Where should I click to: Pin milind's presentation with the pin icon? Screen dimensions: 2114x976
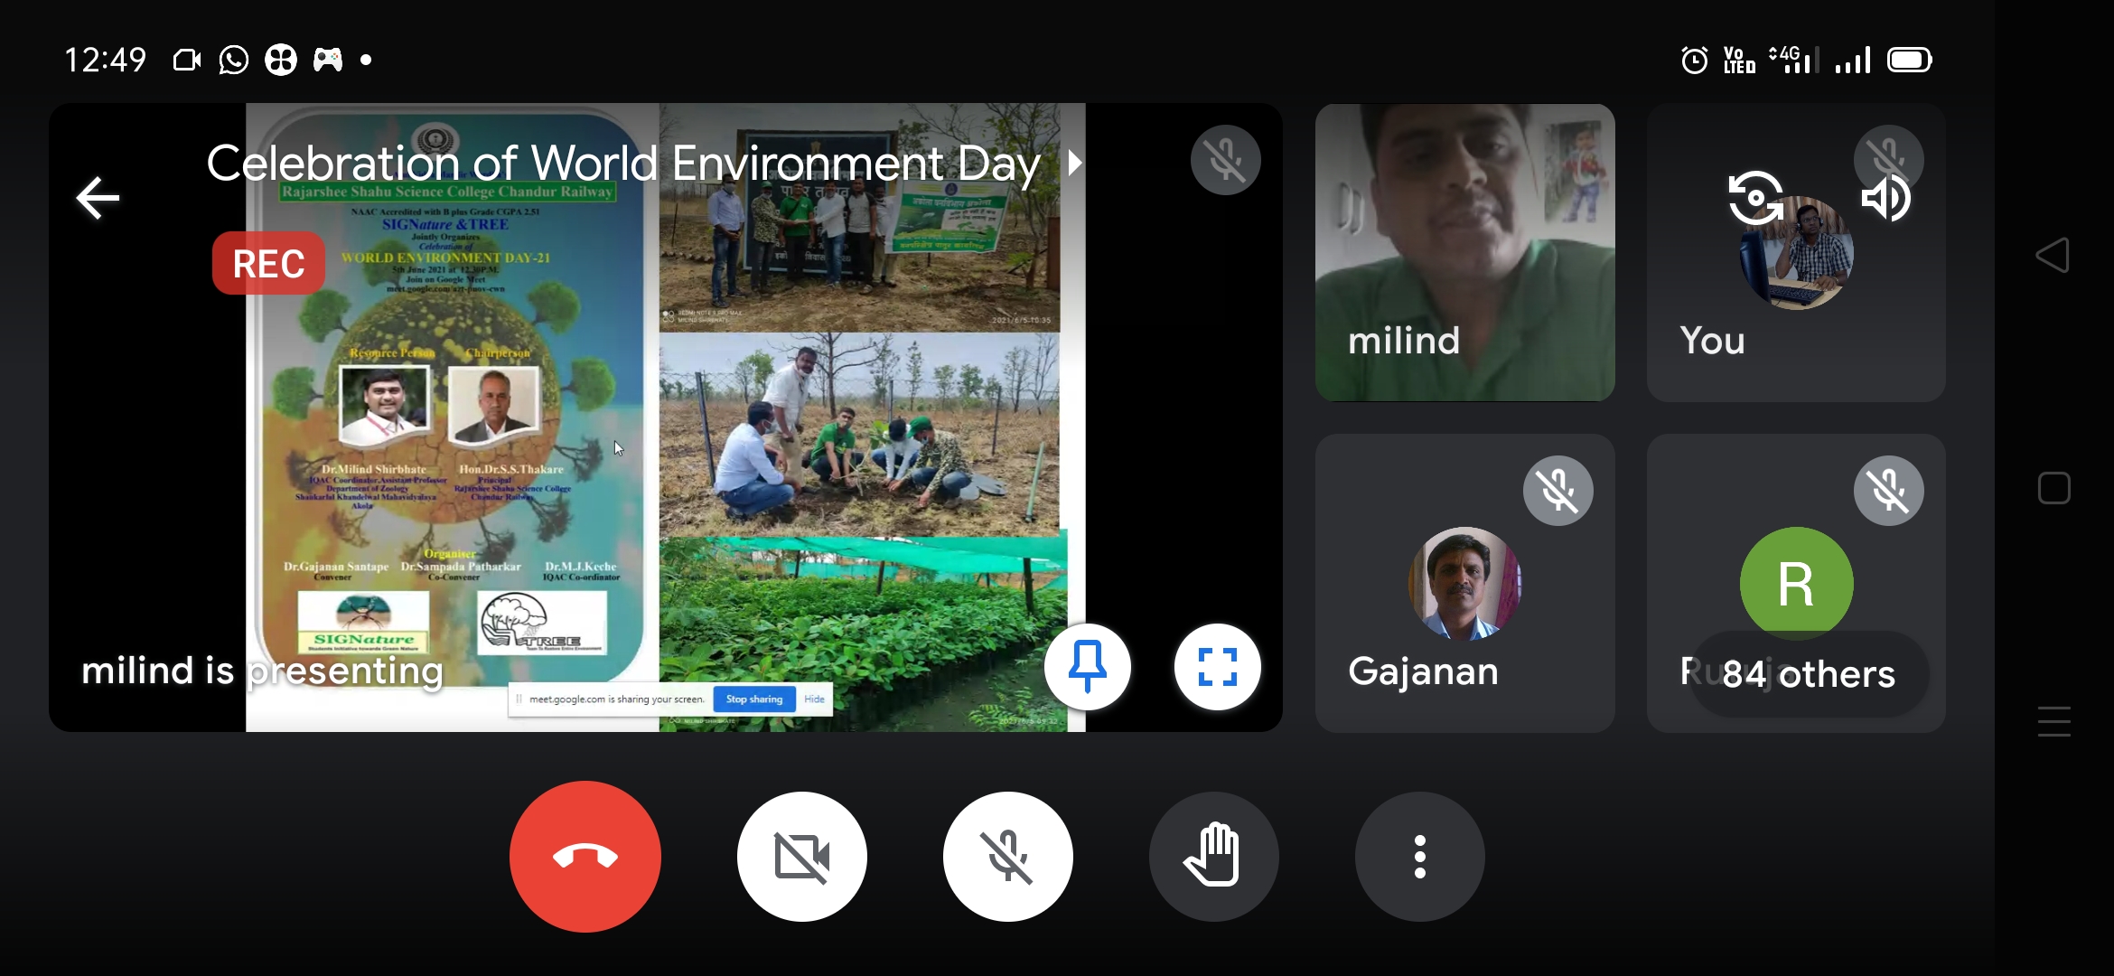(1087, 667)
